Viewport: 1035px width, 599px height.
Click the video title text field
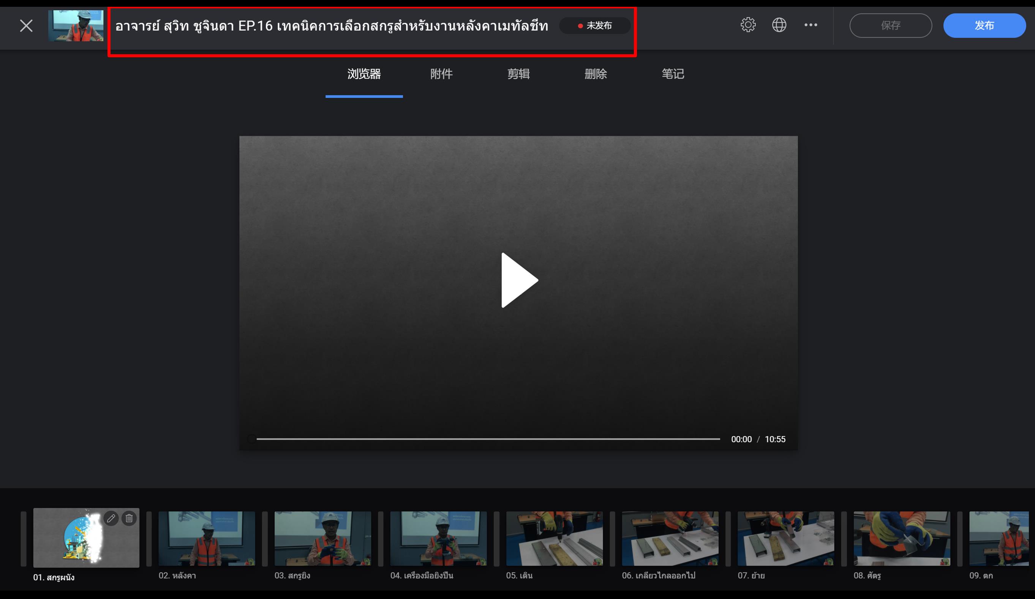point(332,26)
